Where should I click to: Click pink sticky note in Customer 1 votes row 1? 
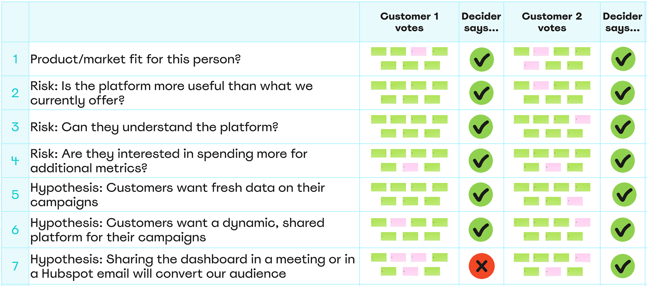tap(419, 51)
